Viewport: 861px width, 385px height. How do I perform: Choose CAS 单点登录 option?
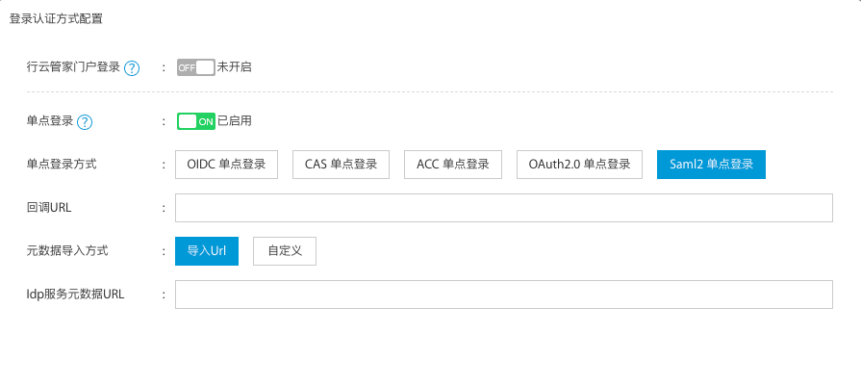[x=341, y=165]
